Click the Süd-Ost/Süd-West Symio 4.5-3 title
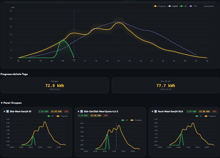This screenshot has height=158, width=220. coord(101,111)
